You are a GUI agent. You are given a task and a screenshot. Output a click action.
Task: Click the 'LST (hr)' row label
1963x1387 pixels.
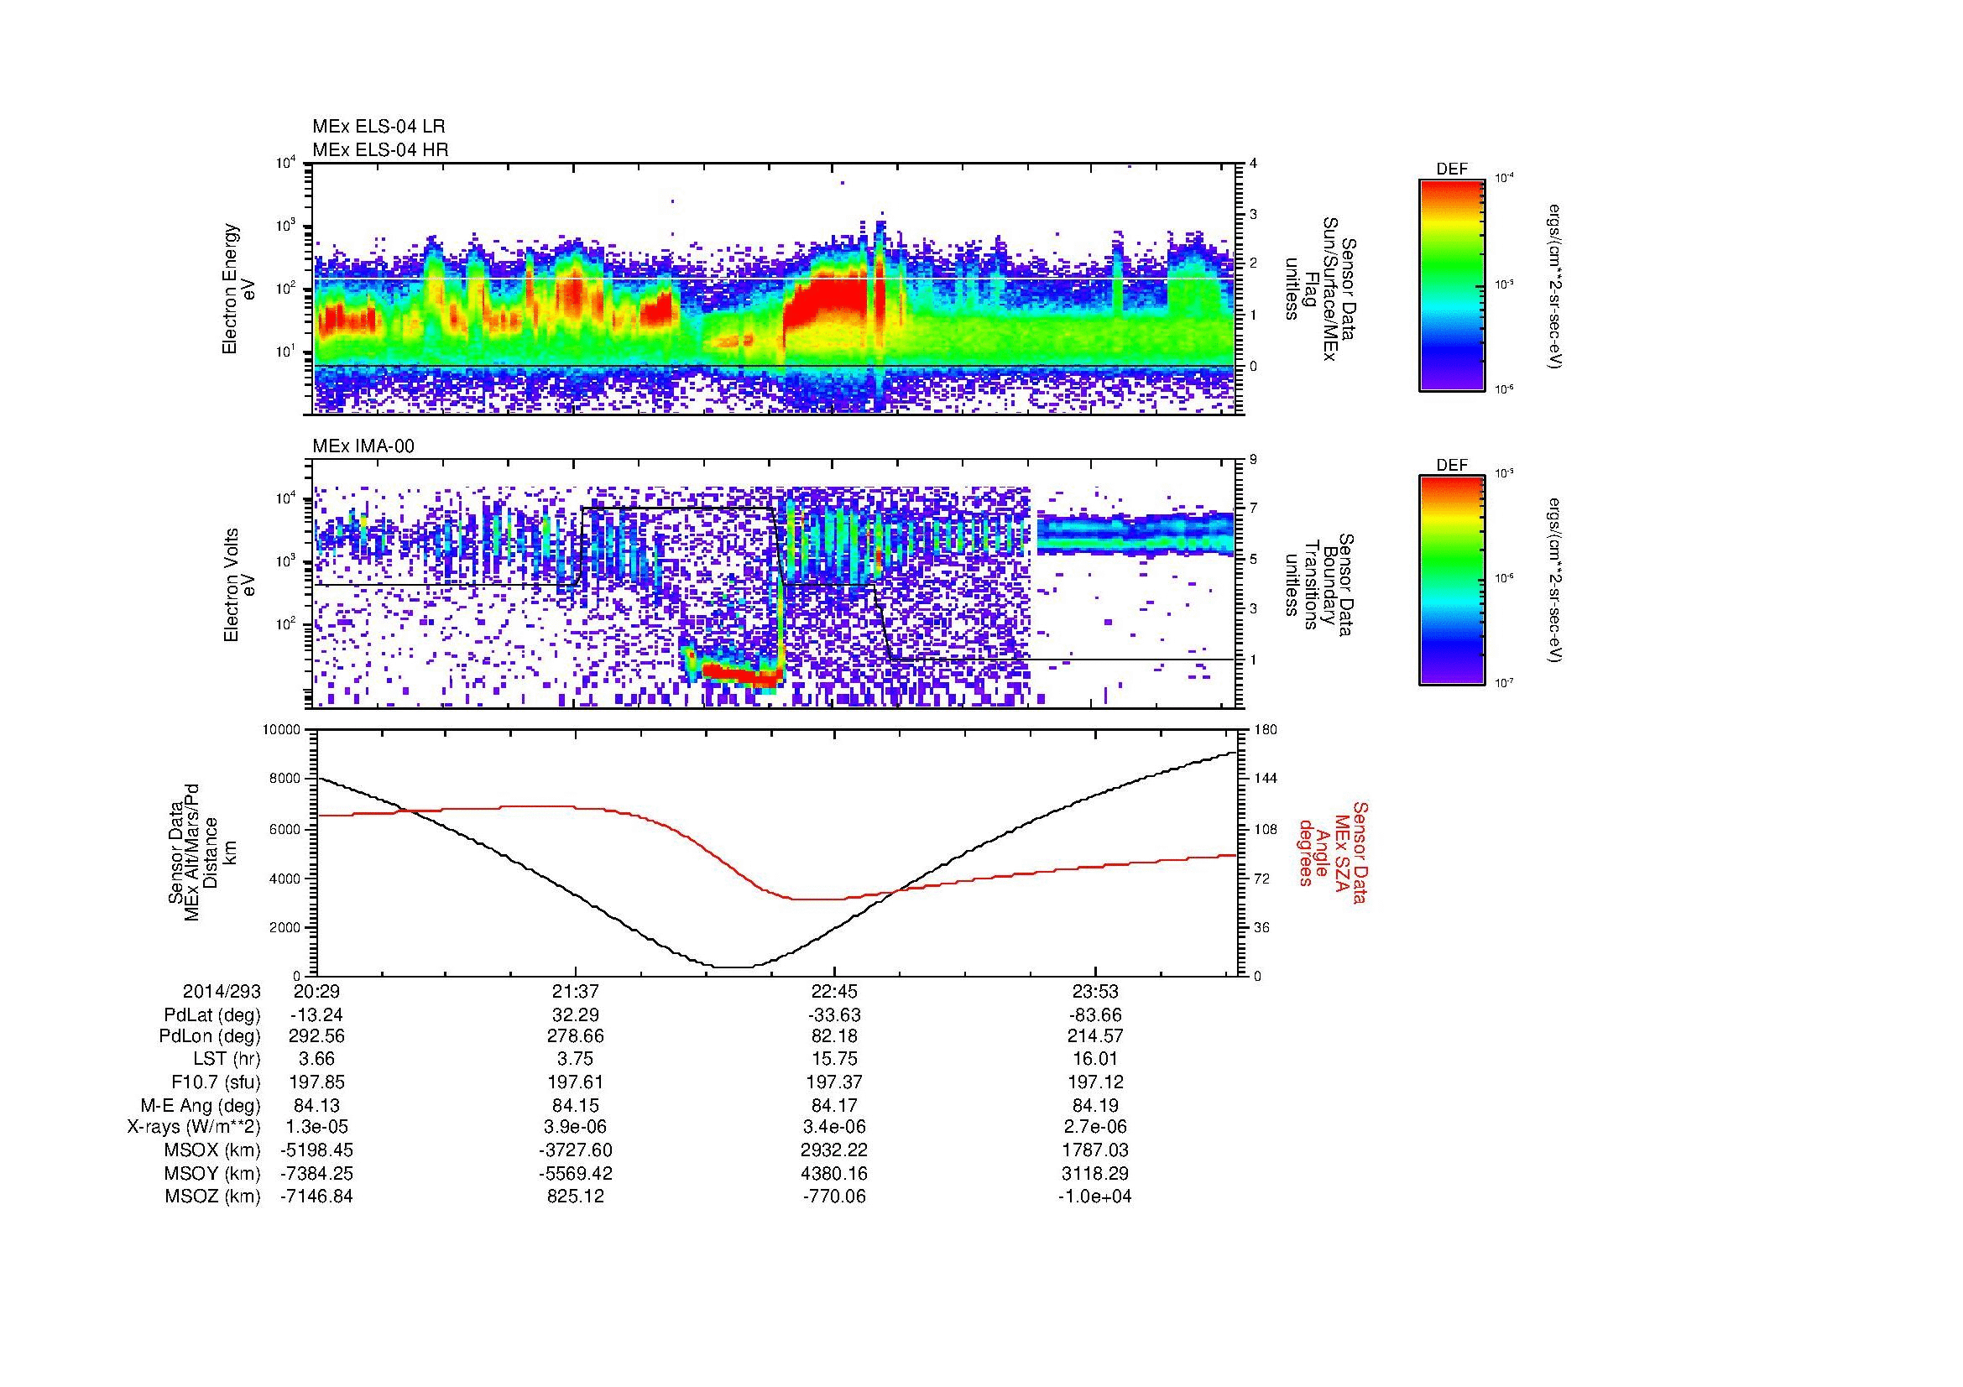[227, 1060]
